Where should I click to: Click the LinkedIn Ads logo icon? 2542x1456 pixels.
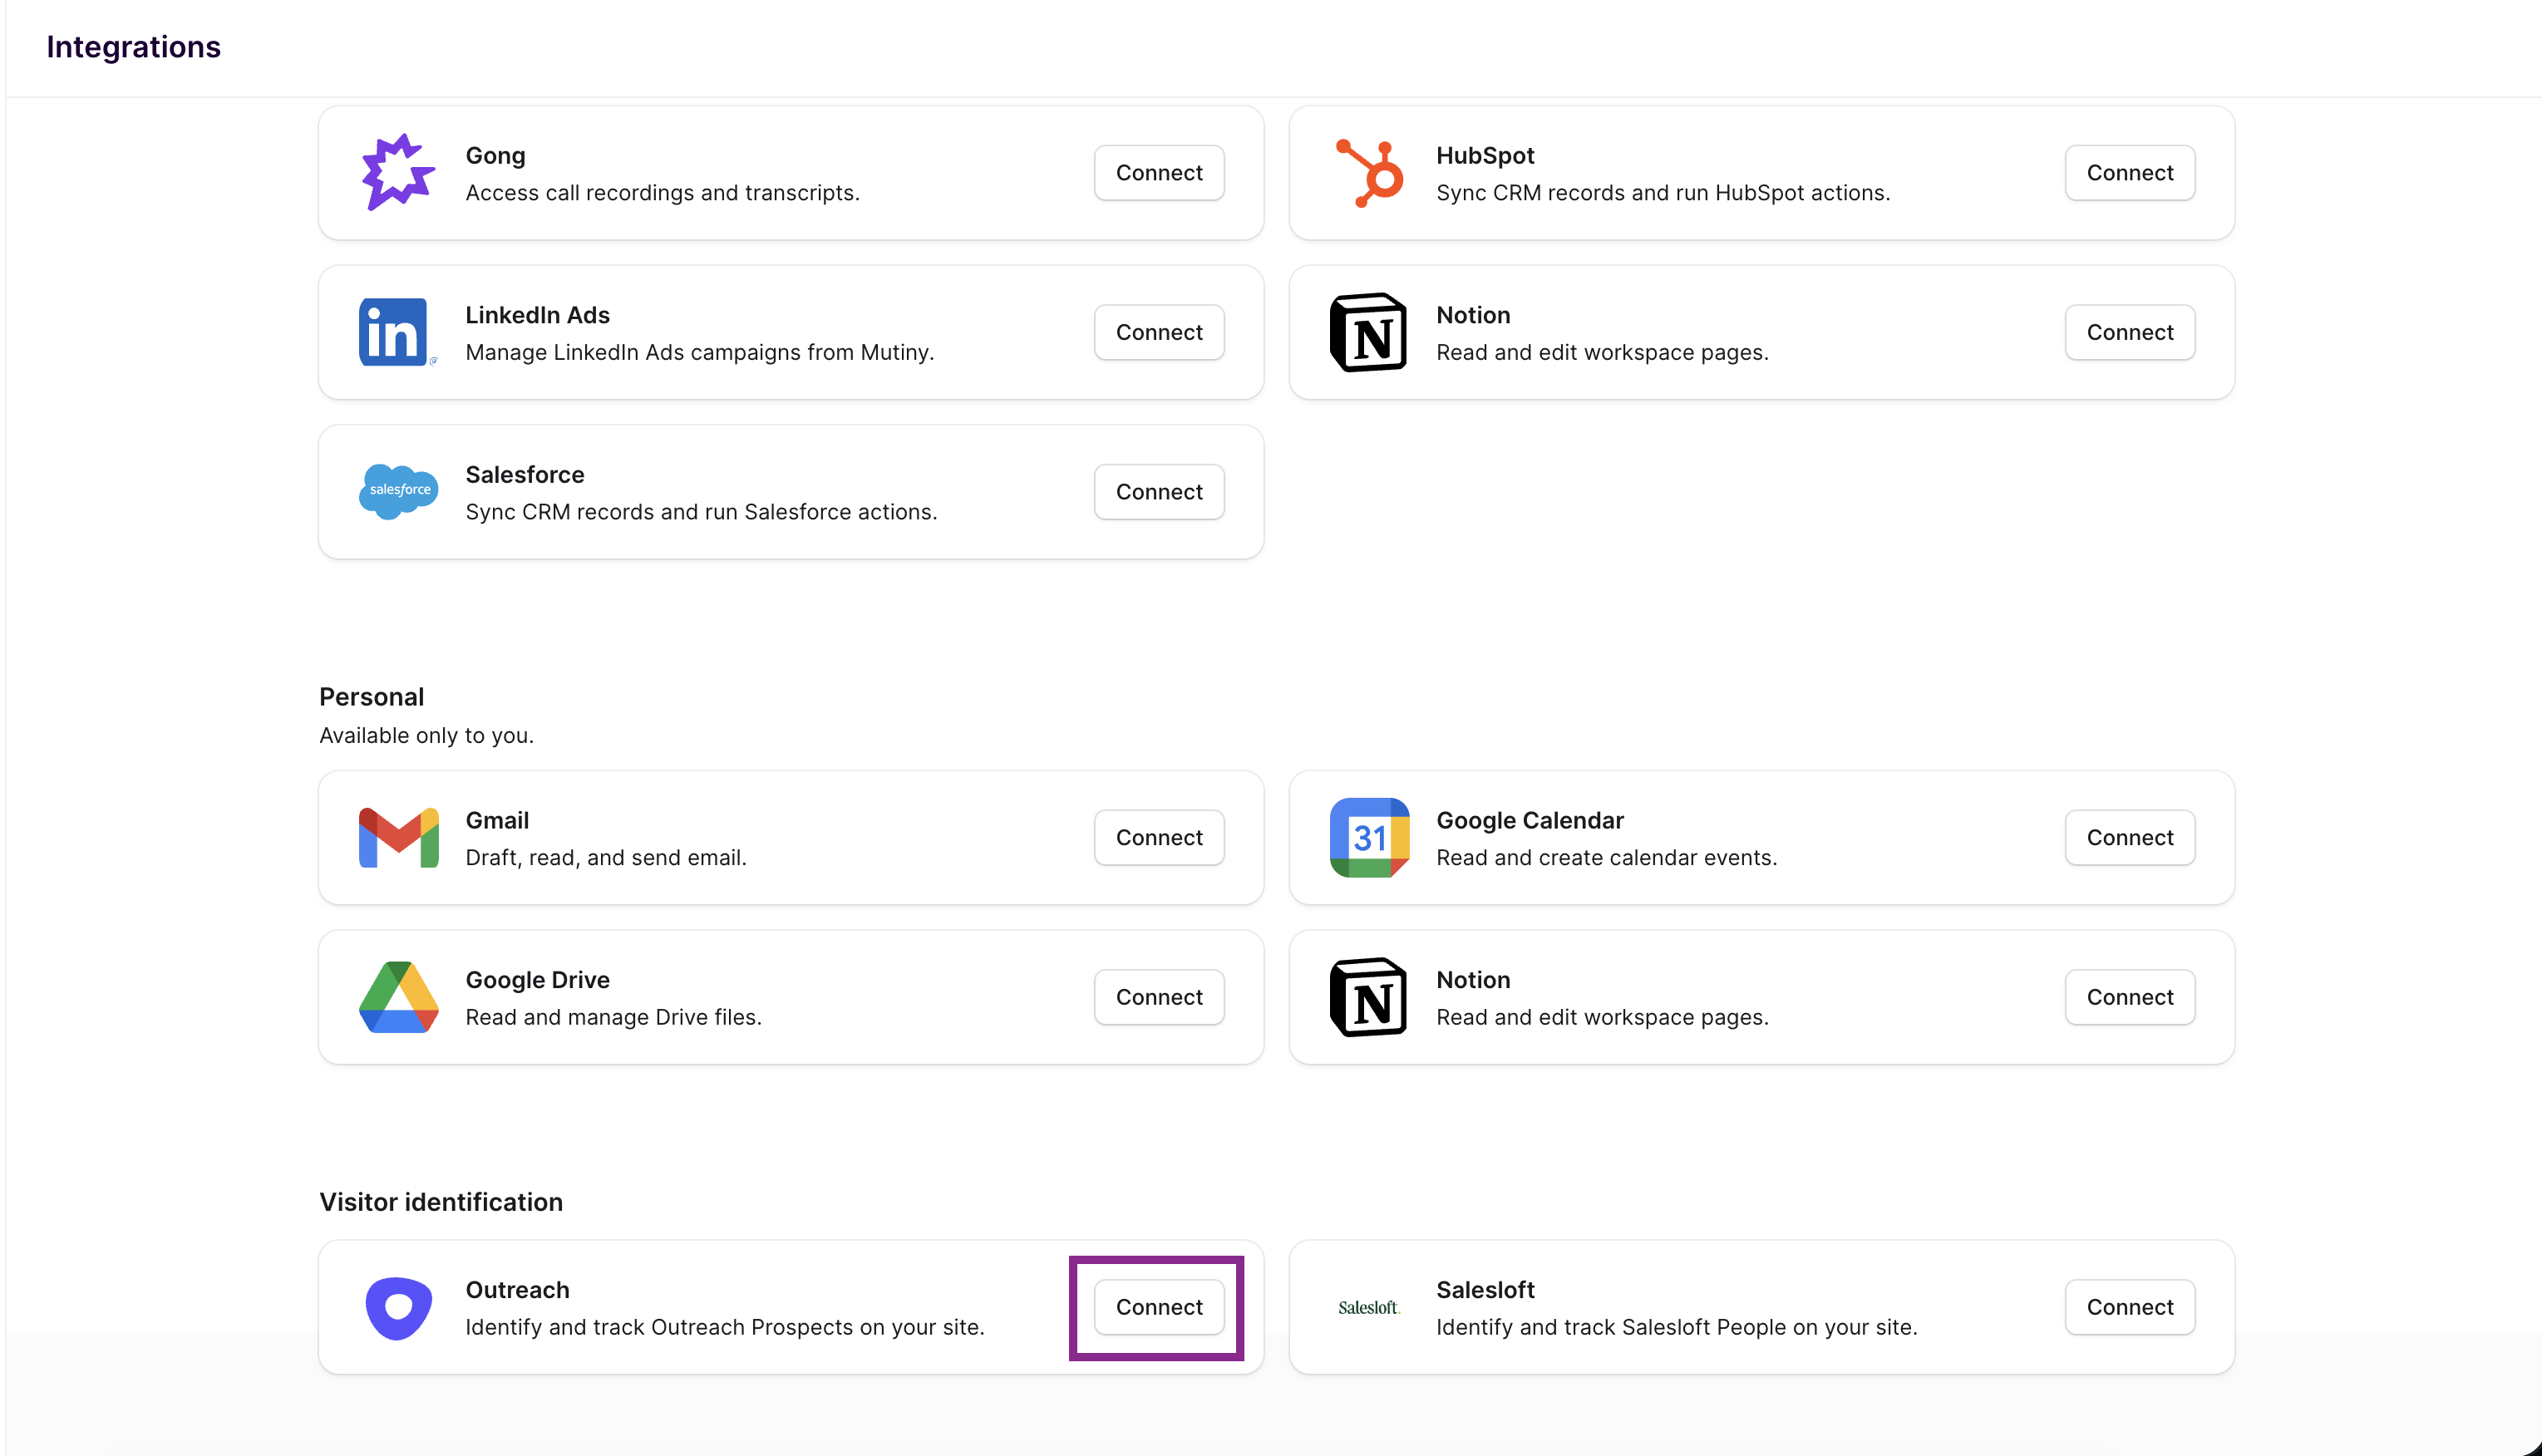(x=398, y=332)
